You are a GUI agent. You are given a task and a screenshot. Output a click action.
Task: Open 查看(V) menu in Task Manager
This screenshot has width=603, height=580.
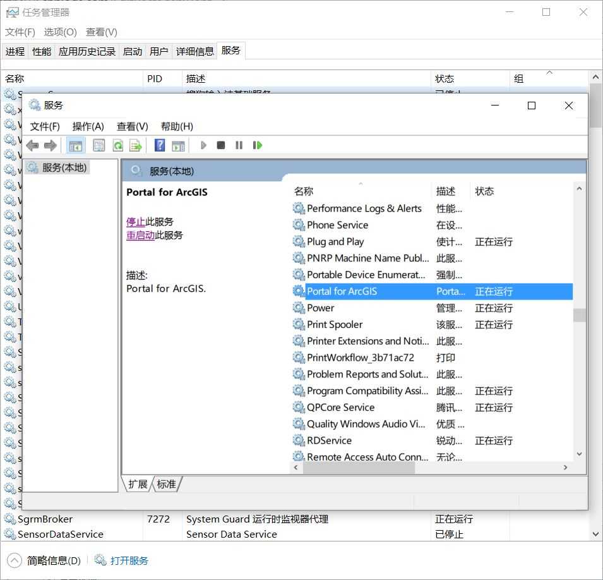point(102,32)
